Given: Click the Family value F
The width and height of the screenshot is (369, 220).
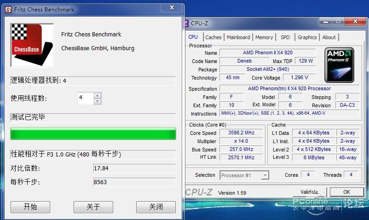Looking at the screenshot, I should point(231,97).
